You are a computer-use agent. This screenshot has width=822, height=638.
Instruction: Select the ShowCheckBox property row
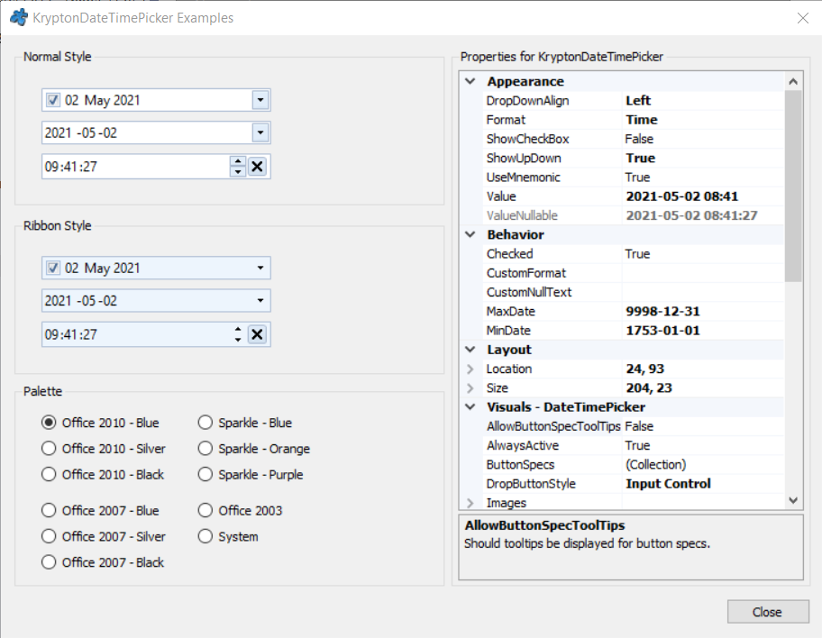[x=634, y=139]
